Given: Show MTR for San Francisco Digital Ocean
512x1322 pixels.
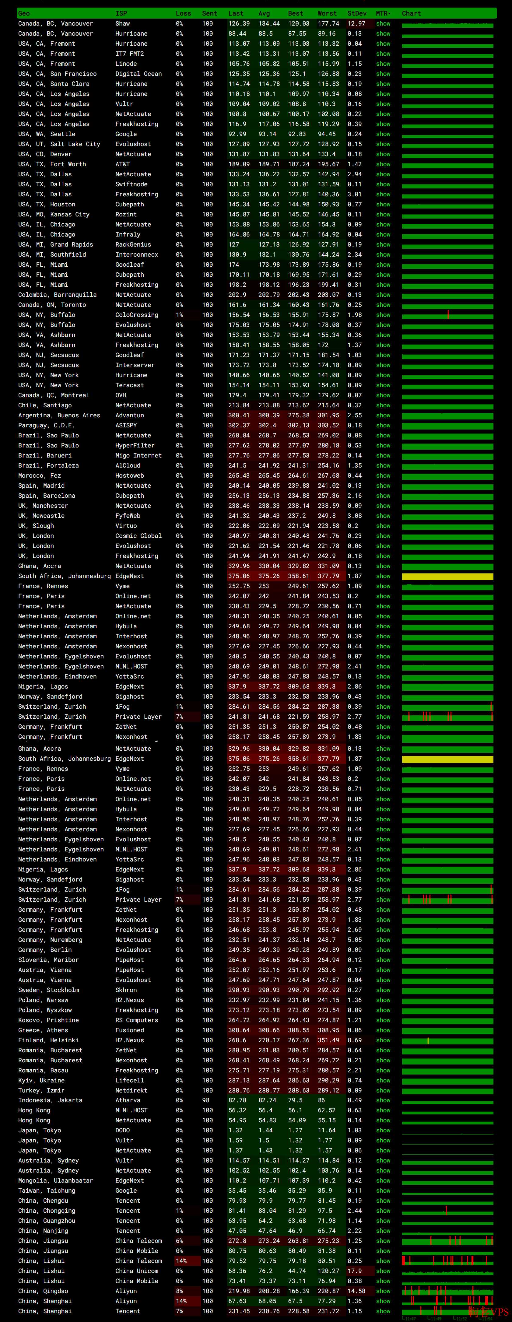Looking at the screenshot, I should [383, 74].
